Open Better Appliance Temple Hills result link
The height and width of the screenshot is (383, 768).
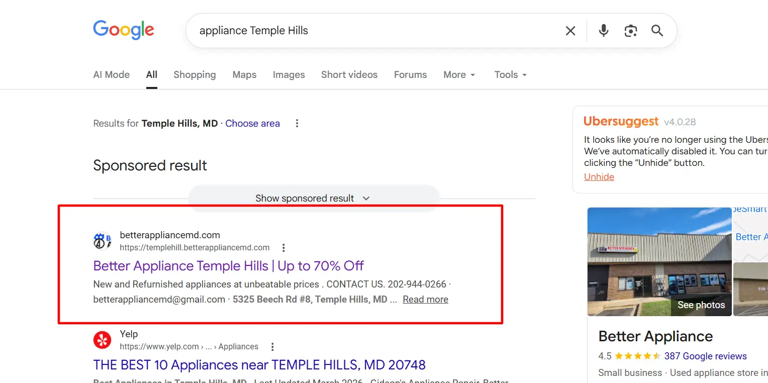[228, 266]
